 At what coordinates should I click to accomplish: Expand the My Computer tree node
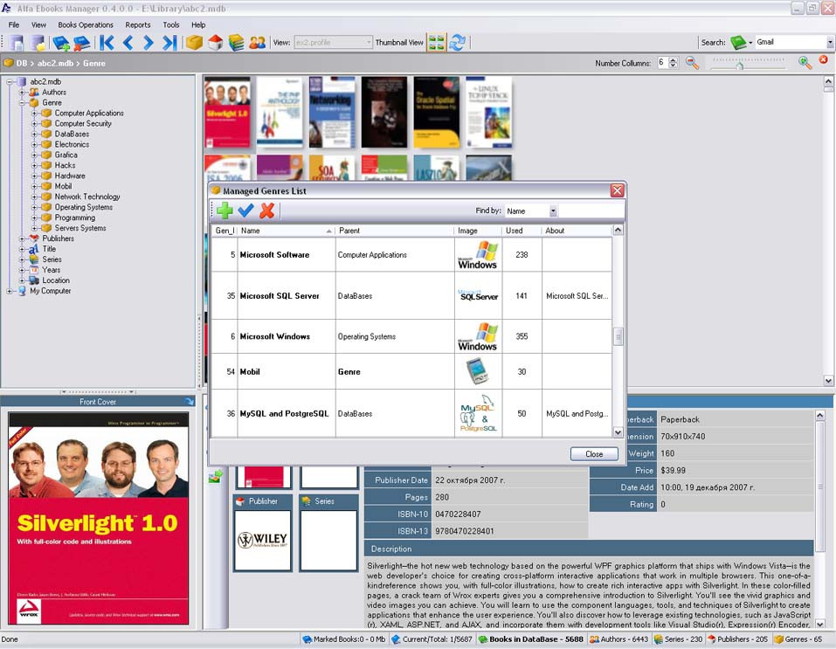[x=10, y=291]
